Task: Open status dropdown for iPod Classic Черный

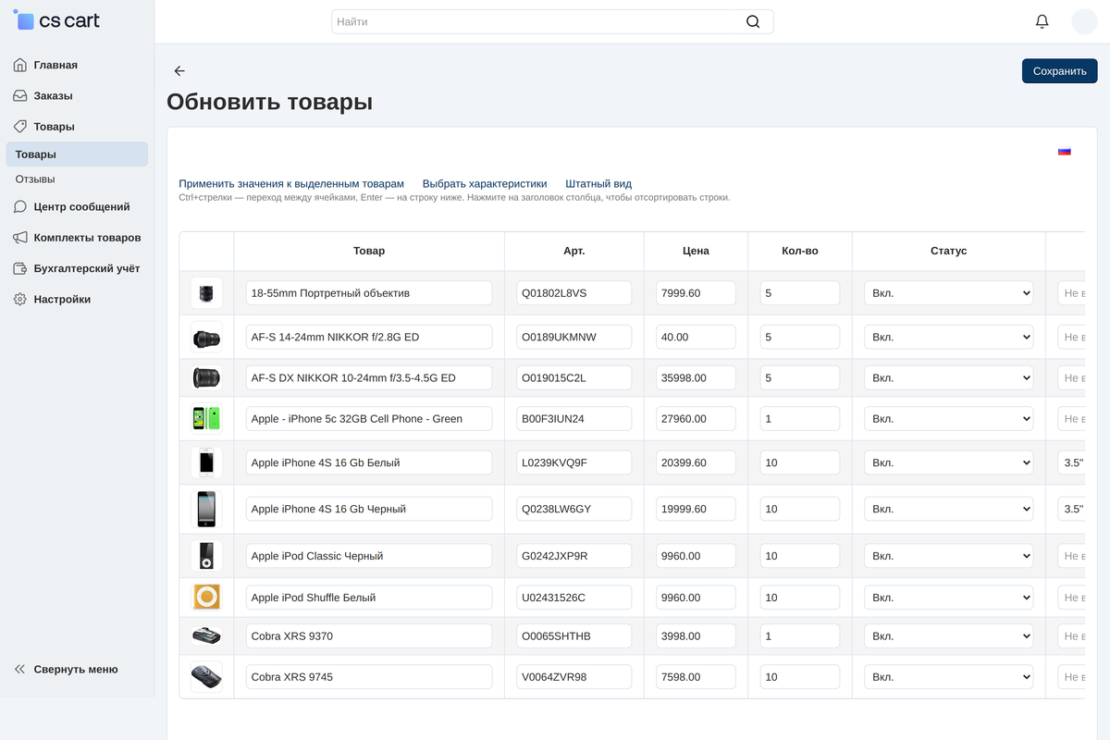Action: pos(949,556)
